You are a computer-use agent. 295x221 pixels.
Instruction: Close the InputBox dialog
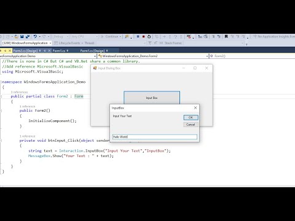click(x=195, y=107)
